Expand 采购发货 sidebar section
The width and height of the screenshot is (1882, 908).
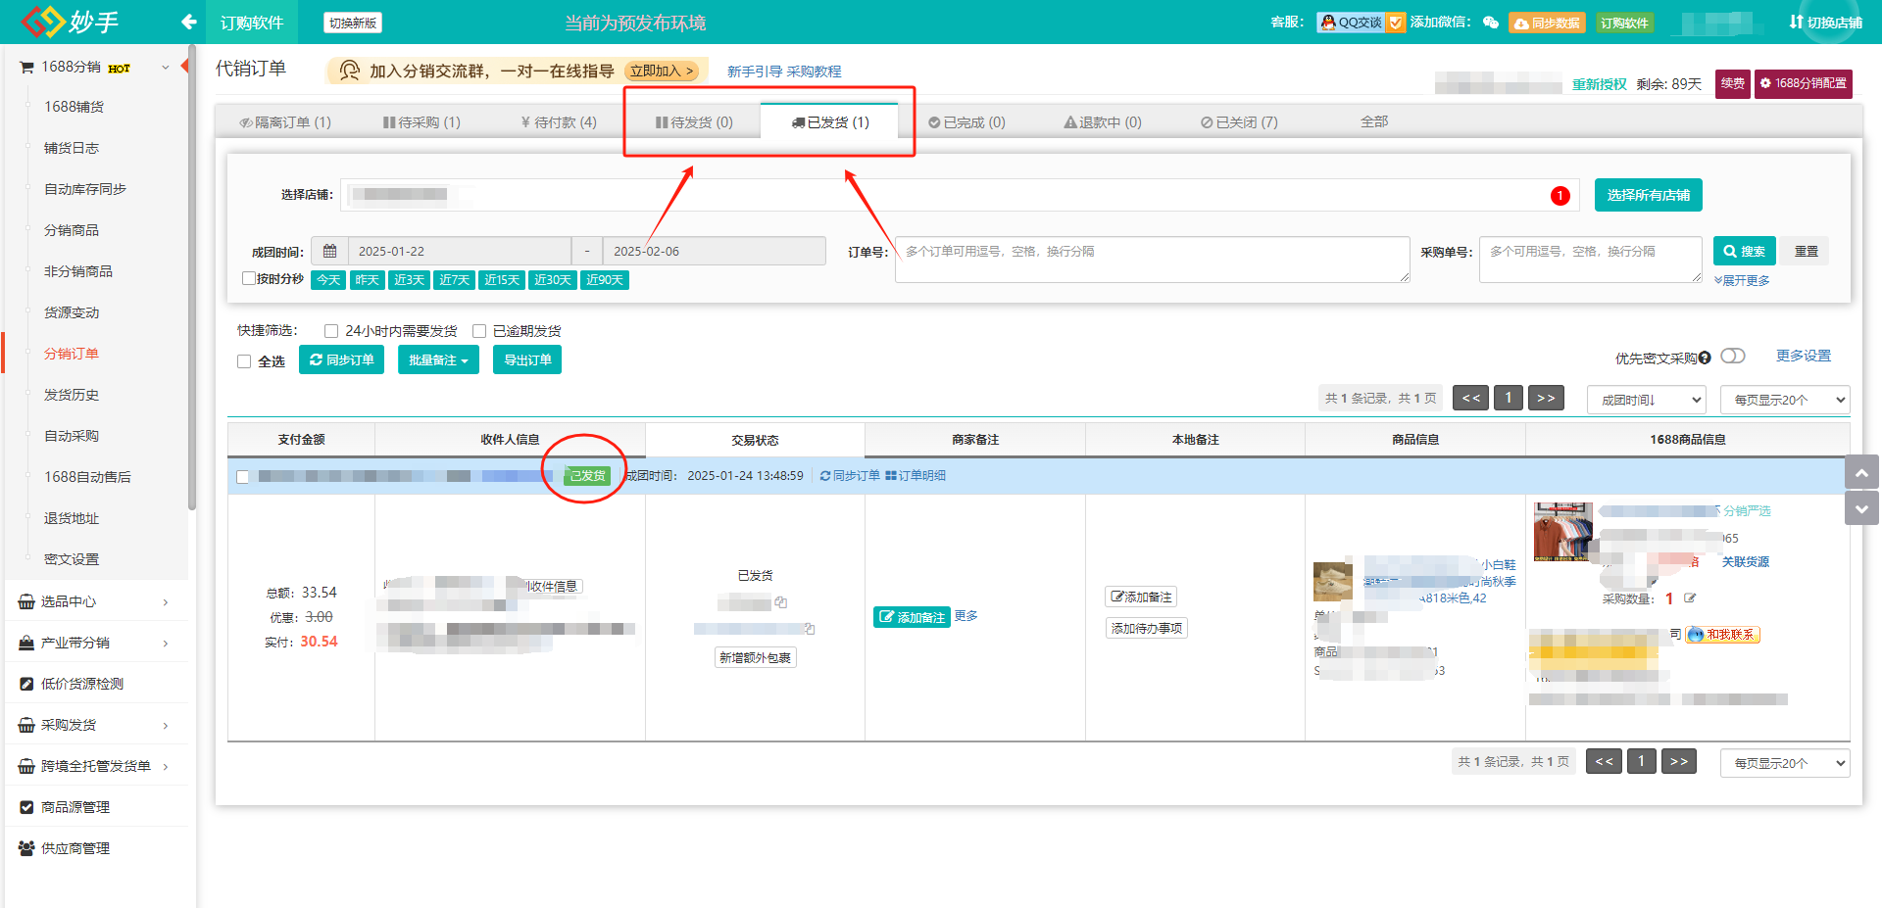(94, 725)
